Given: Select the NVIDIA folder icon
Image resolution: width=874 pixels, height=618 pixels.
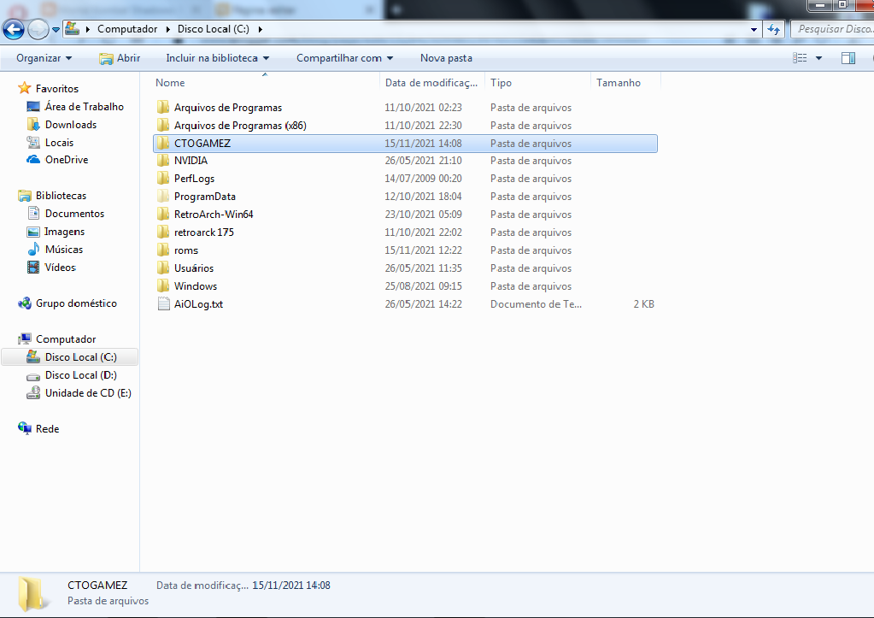Looking at the screenshot, I should coord(163,161).
